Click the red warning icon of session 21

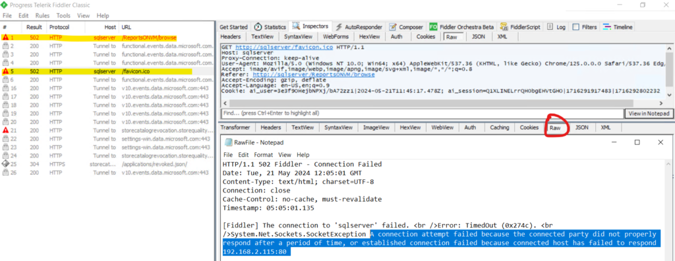pos(5,130)
